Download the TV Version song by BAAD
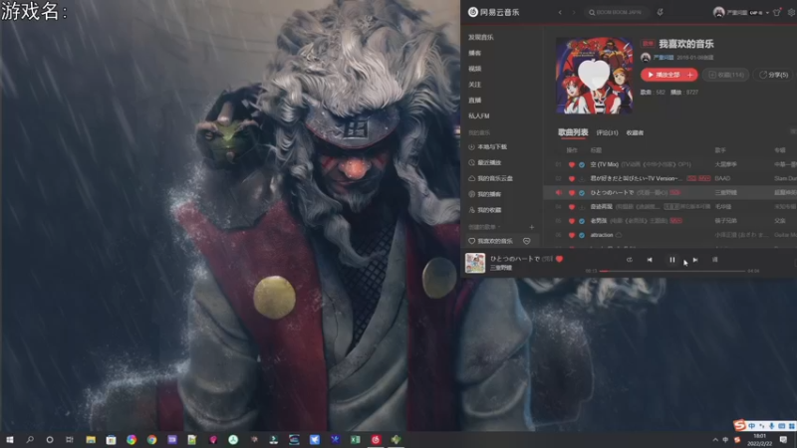Viewport: 797px width, 448px height. click(x=582, y=179)
